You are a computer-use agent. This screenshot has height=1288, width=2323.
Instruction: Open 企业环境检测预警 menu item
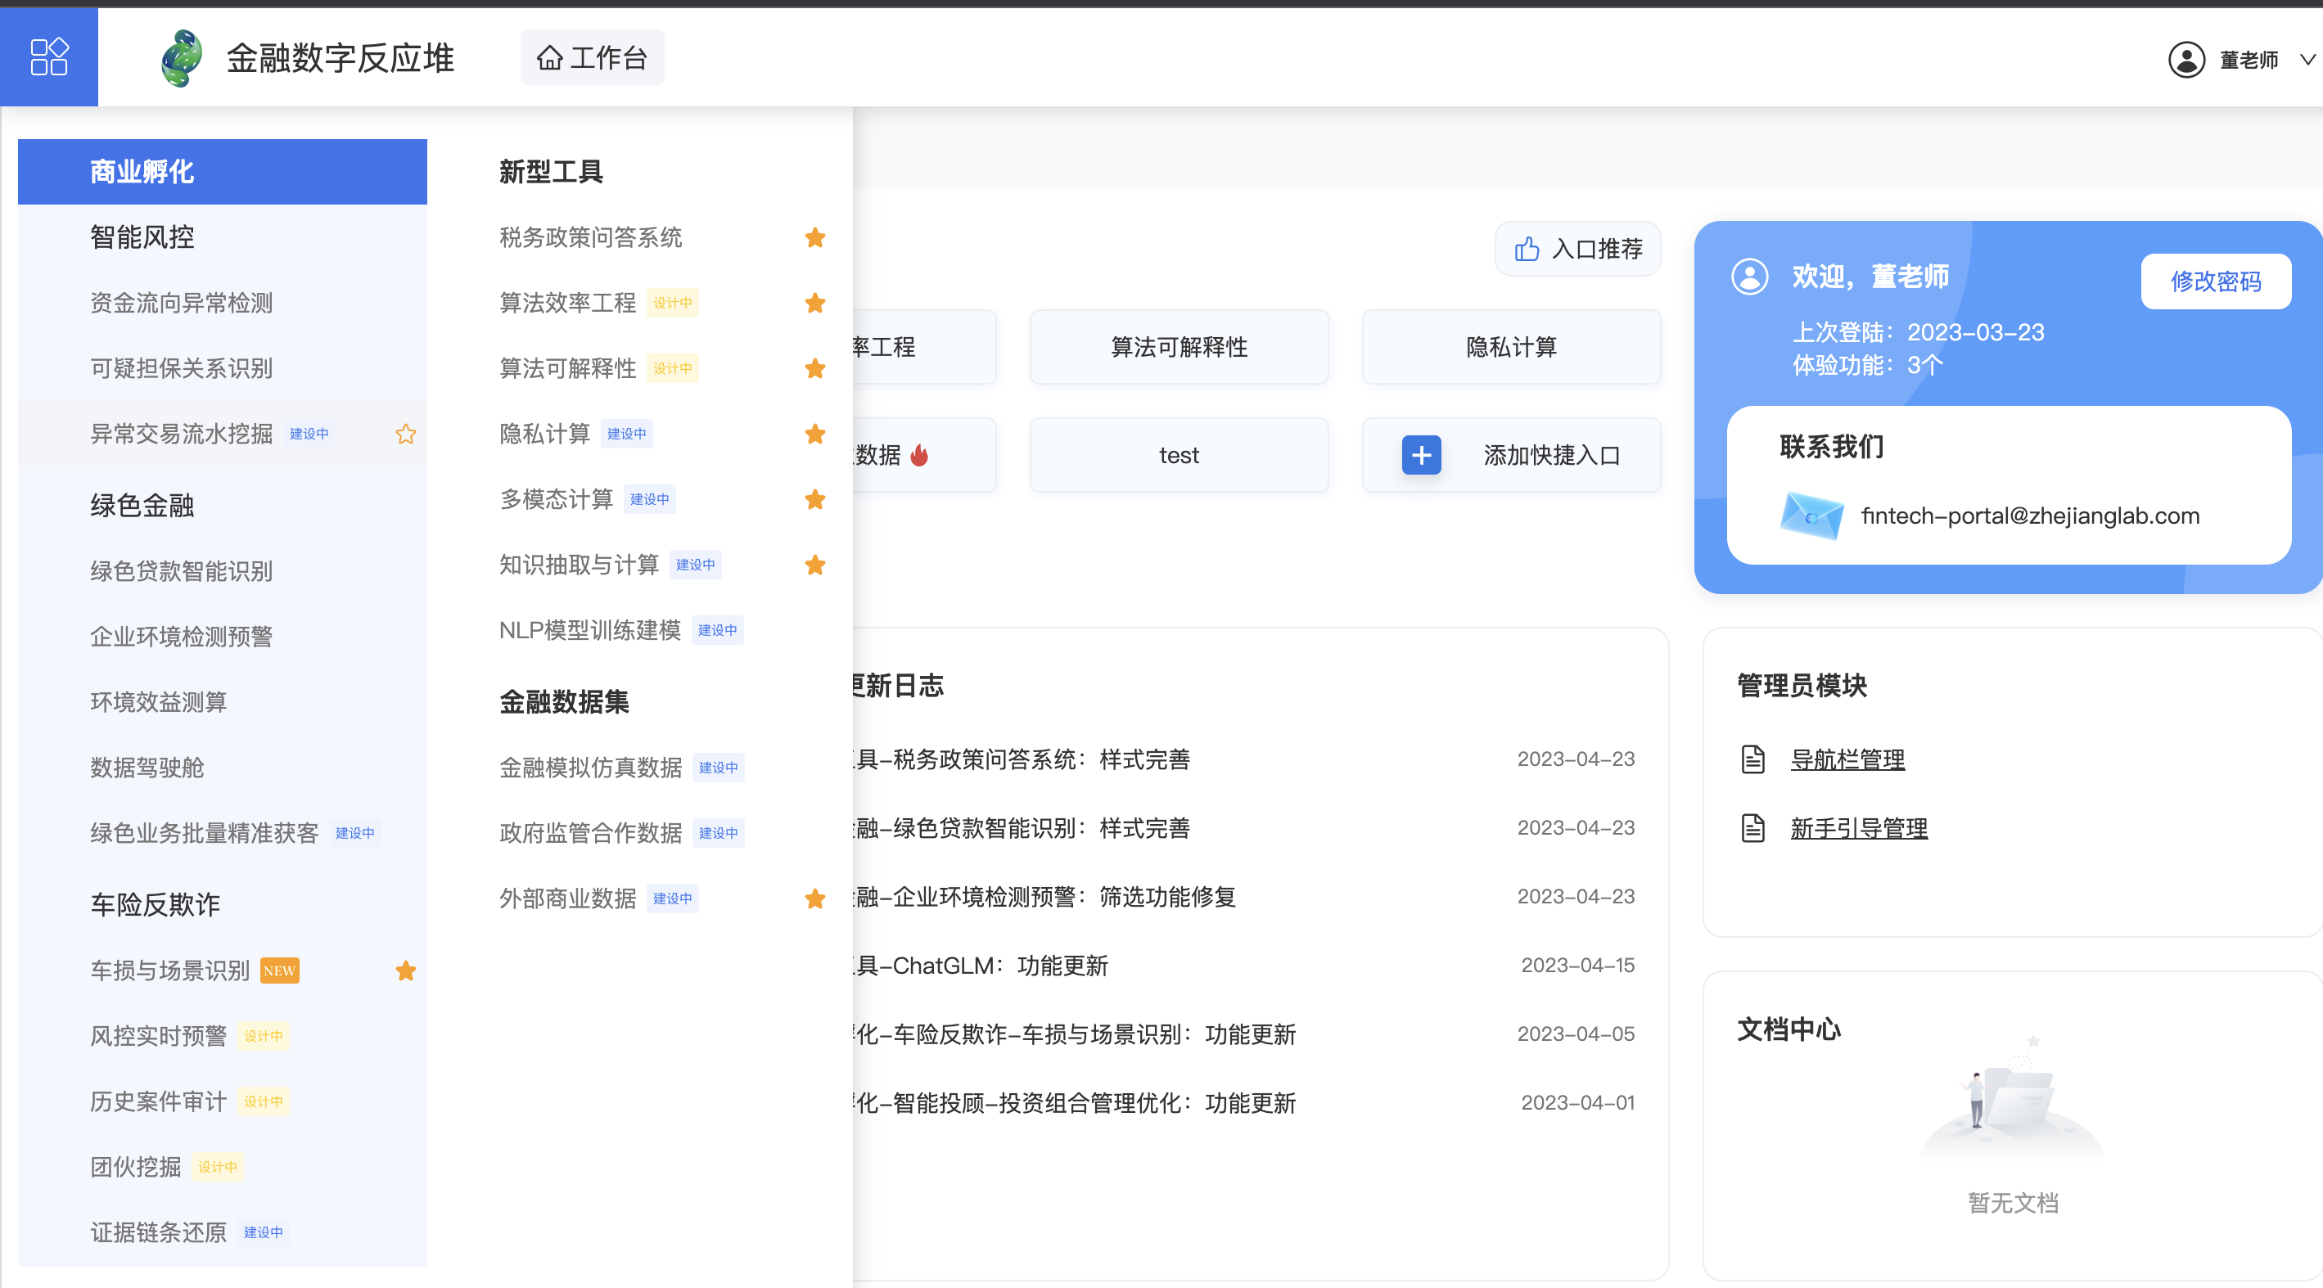(181, 637)
